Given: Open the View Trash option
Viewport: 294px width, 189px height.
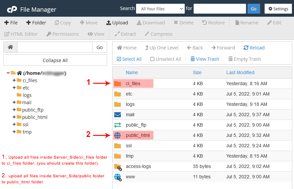Looking at the screenshot, I should [205, 59].
